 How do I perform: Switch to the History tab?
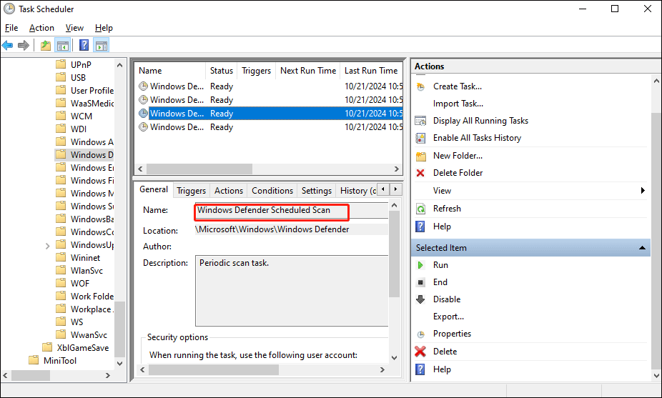357,191
